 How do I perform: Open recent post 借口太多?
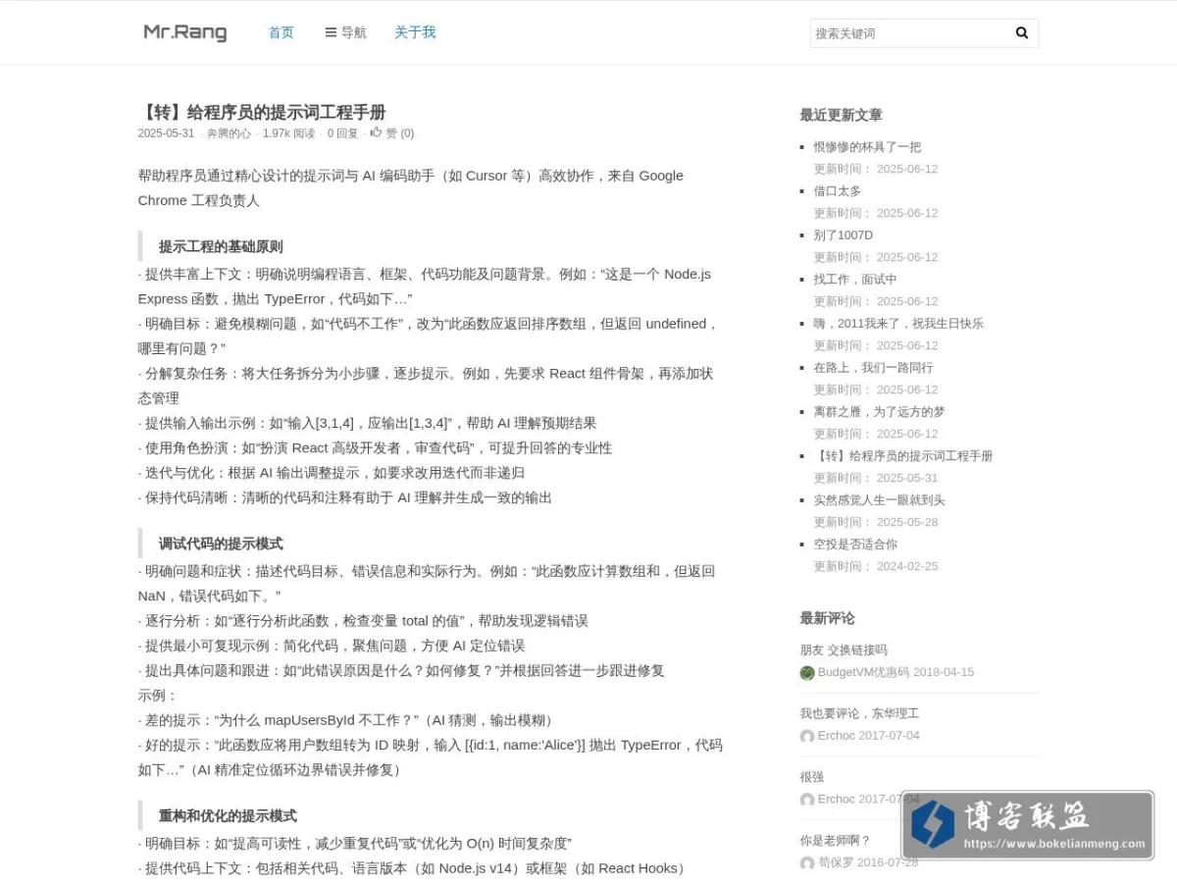click(837, 191)
